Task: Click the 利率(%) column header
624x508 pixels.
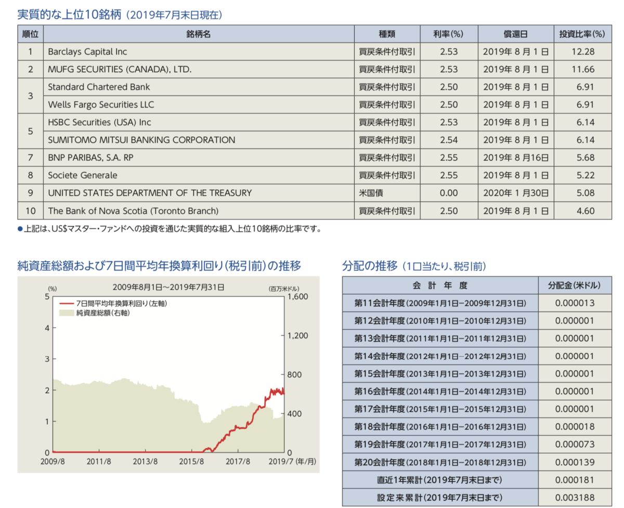Action: 448,34
